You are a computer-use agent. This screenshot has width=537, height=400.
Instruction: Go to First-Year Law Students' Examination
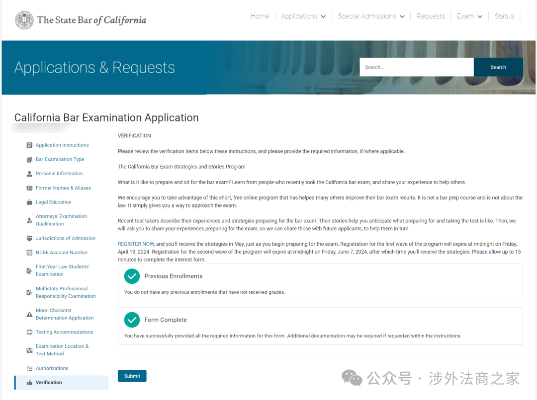coord(62,270)
